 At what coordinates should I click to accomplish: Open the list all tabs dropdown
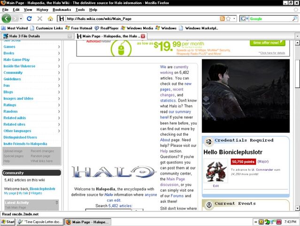[297, 36]
